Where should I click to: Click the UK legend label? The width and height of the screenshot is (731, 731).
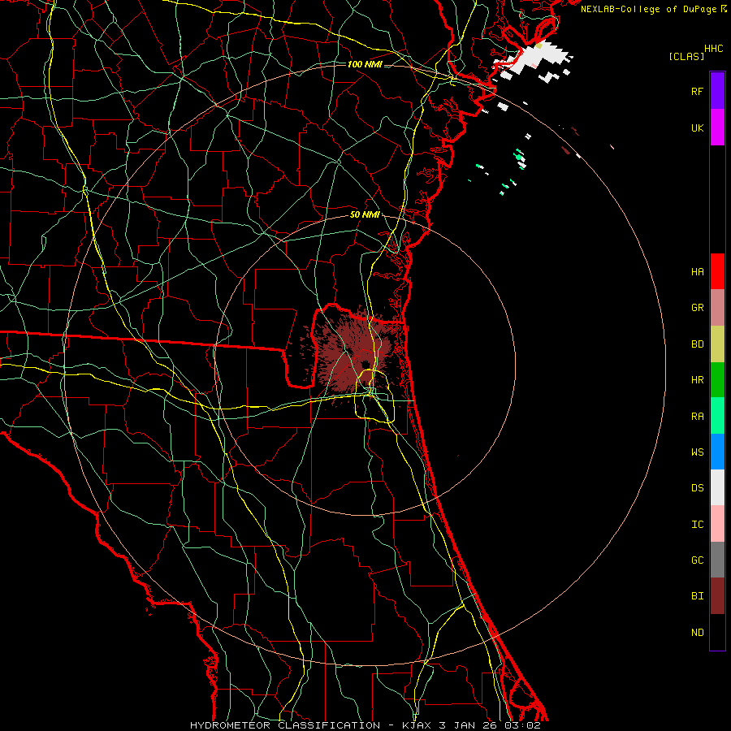coord(697,128)
